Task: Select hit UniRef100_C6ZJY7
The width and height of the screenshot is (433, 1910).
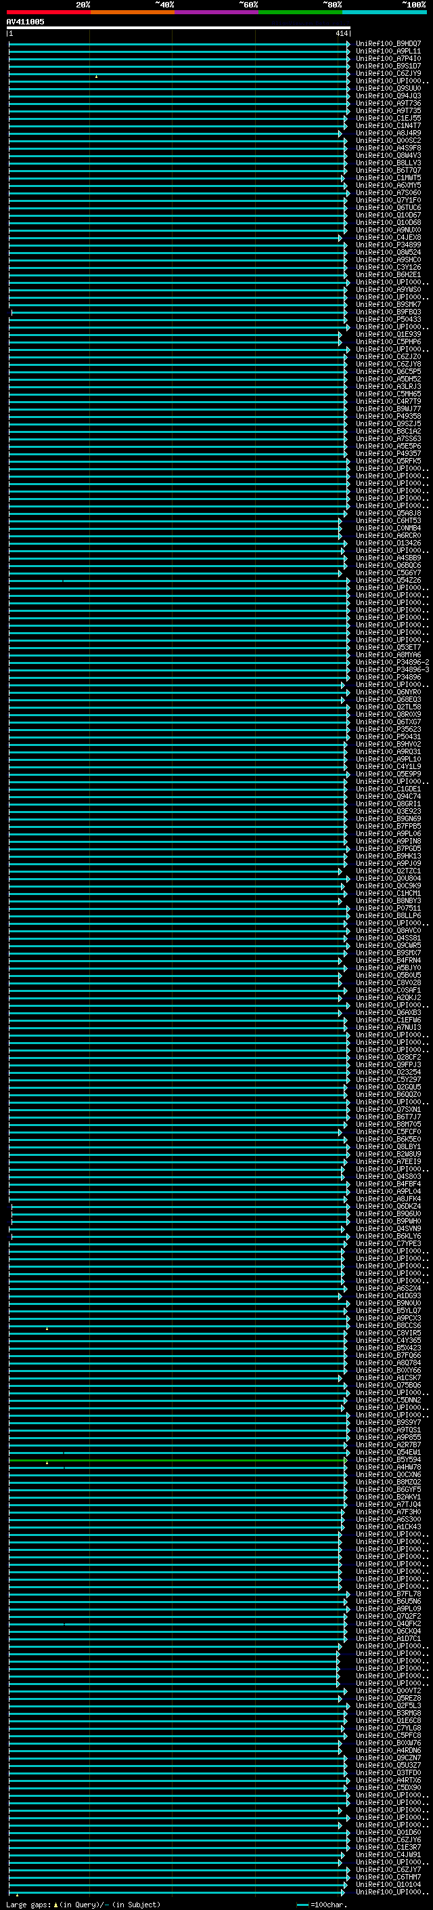Action: [x=388, y=1870]
